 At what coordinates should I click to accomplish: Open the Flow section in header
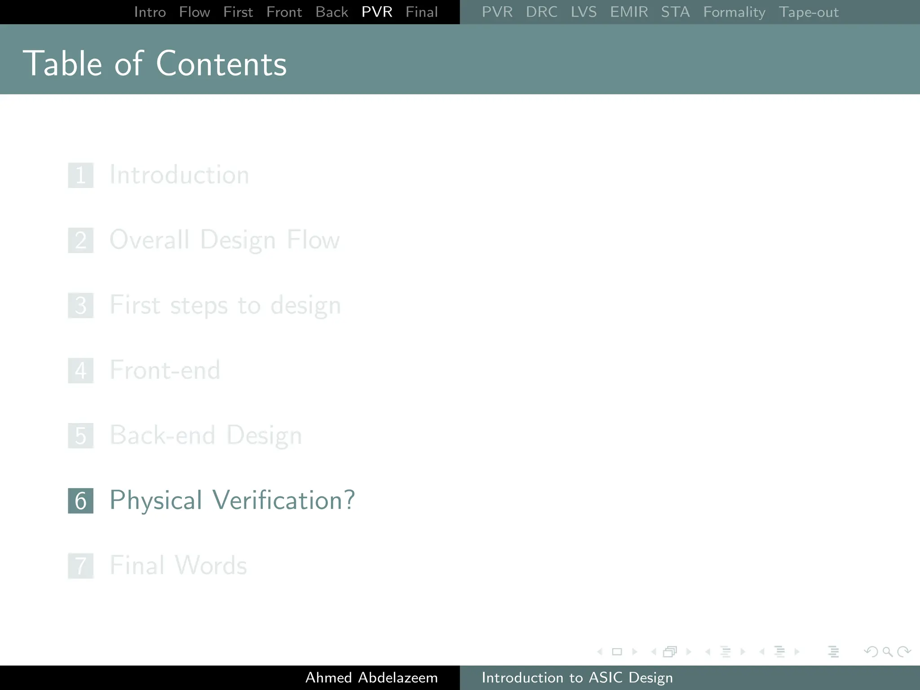point(195,12)
